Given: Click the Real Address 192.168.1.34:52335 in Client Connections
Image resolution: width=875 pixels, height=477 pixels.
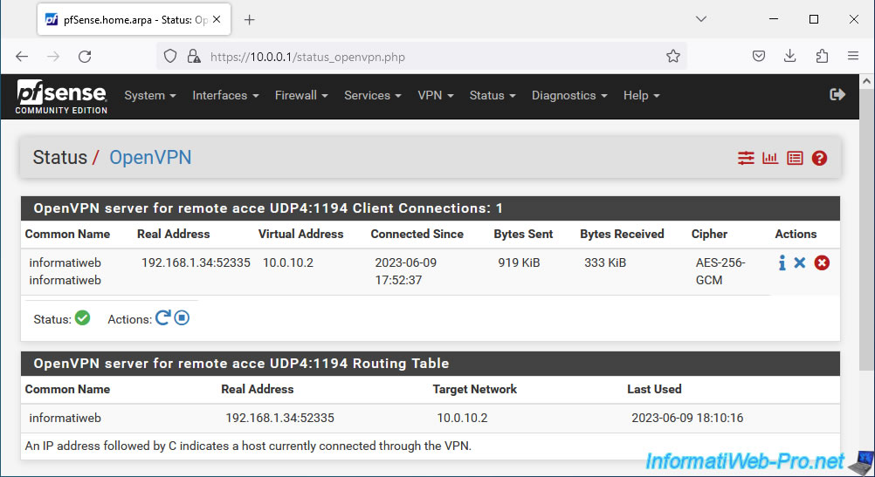Looking at the screenshot, I should pos(196,262).
